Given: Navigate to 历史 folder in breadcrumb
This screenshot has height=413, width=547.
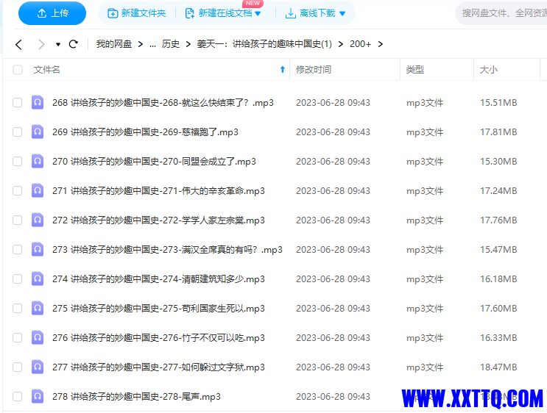Looking at the screenshot, I should point(171,44).
